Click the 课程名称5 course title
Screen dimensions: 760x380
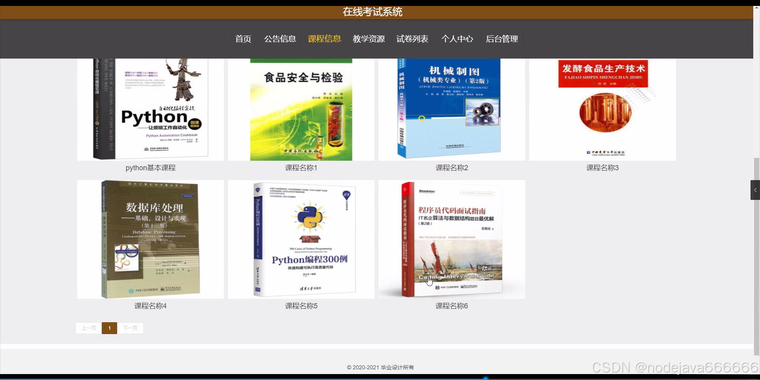(x=301, y=306)
